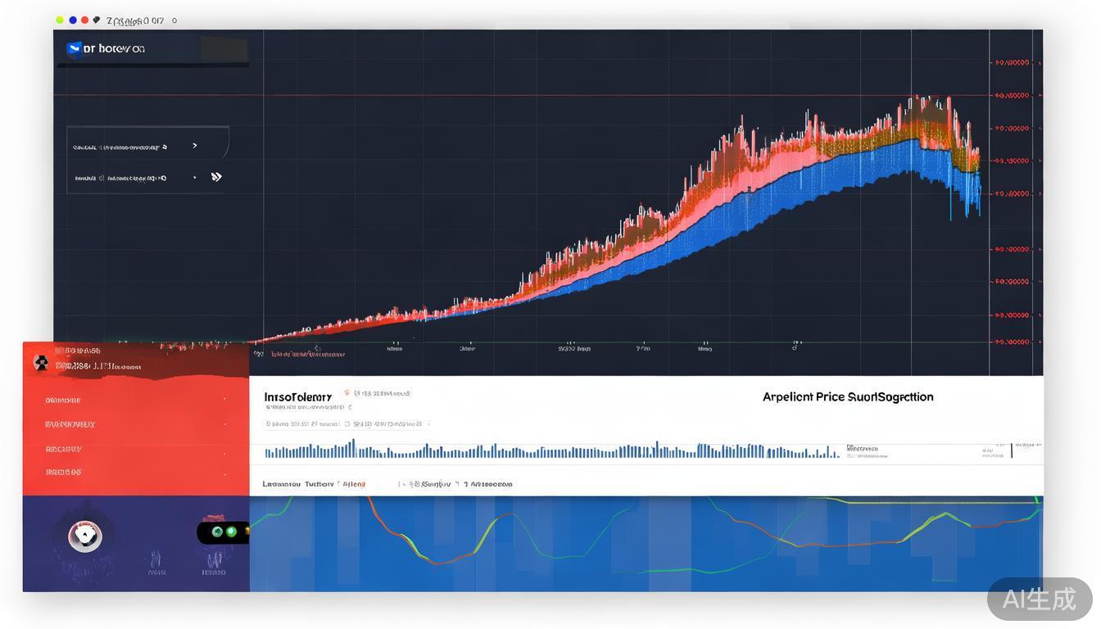The width and height of the screenshot is (1101, 629).
Task: Click the blue volume bar histogram strip
Action: [x=549, y=450]
